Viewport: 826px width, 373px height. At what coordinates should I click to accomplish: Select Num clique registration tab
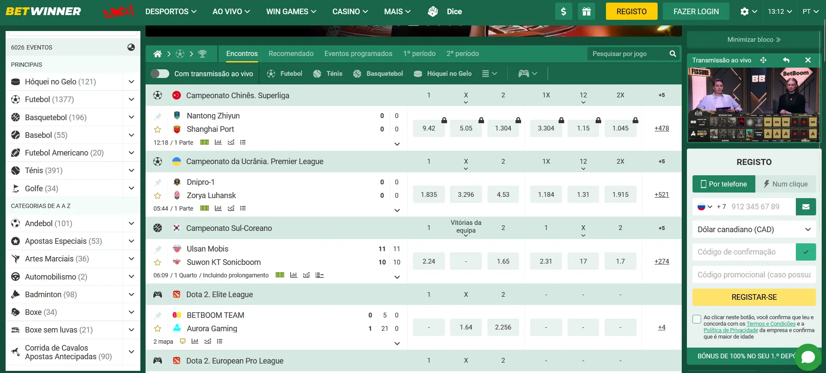tap(786, 184)
